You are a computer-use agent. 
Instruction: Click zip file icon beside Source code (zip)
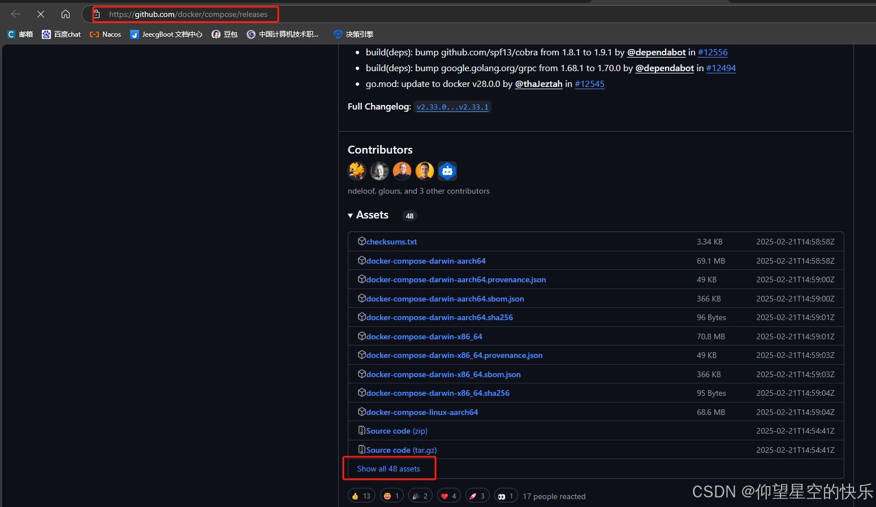pyautogui.click(x=362, y=430)
